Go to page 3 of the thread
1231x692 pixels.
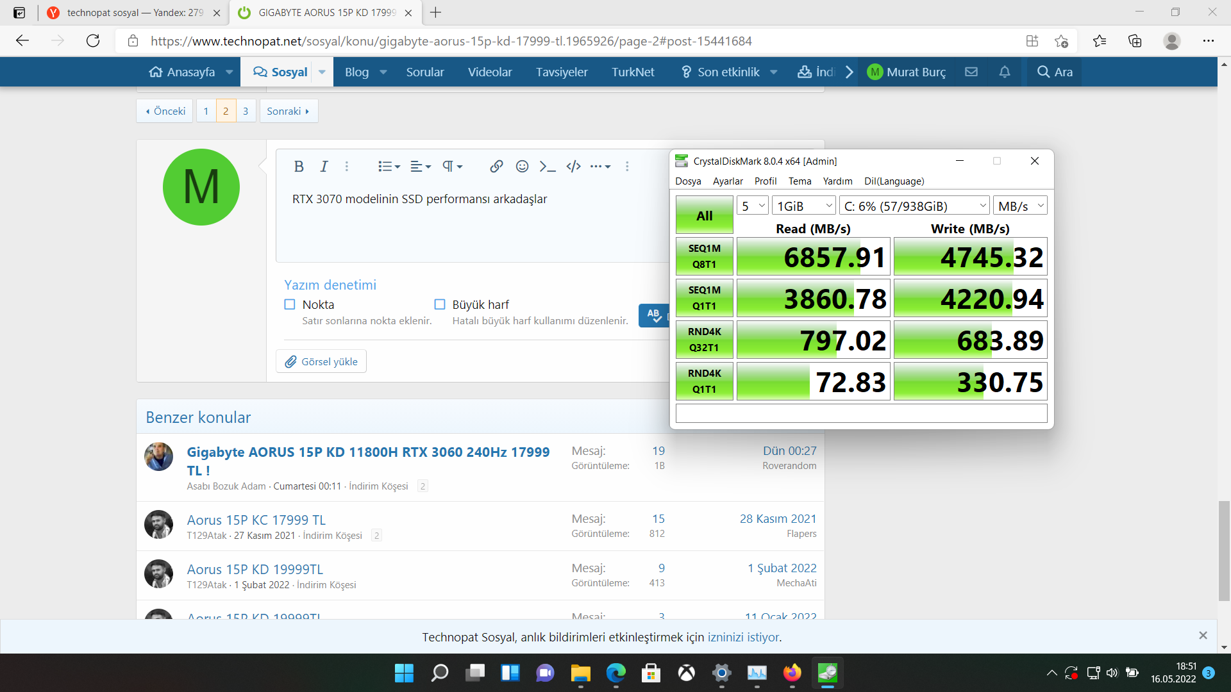coord(246,111)
